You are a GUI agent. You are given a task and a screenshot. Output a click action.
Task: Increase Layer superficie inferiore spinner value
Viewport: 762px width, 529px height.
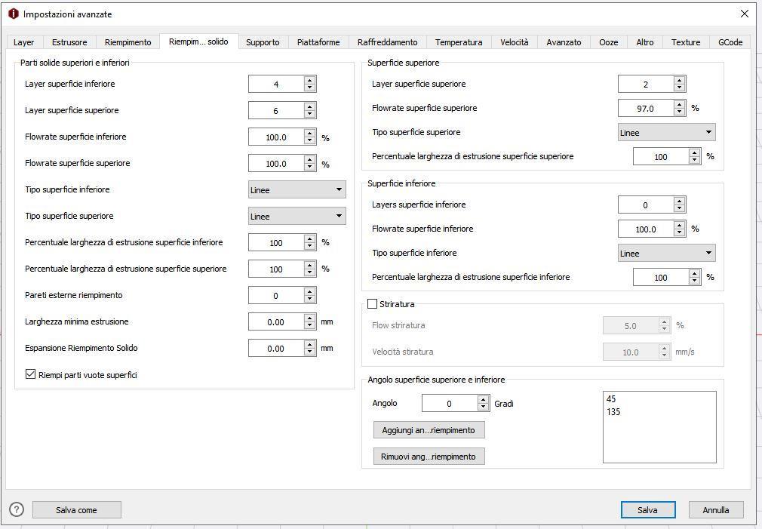click(309, 80)
